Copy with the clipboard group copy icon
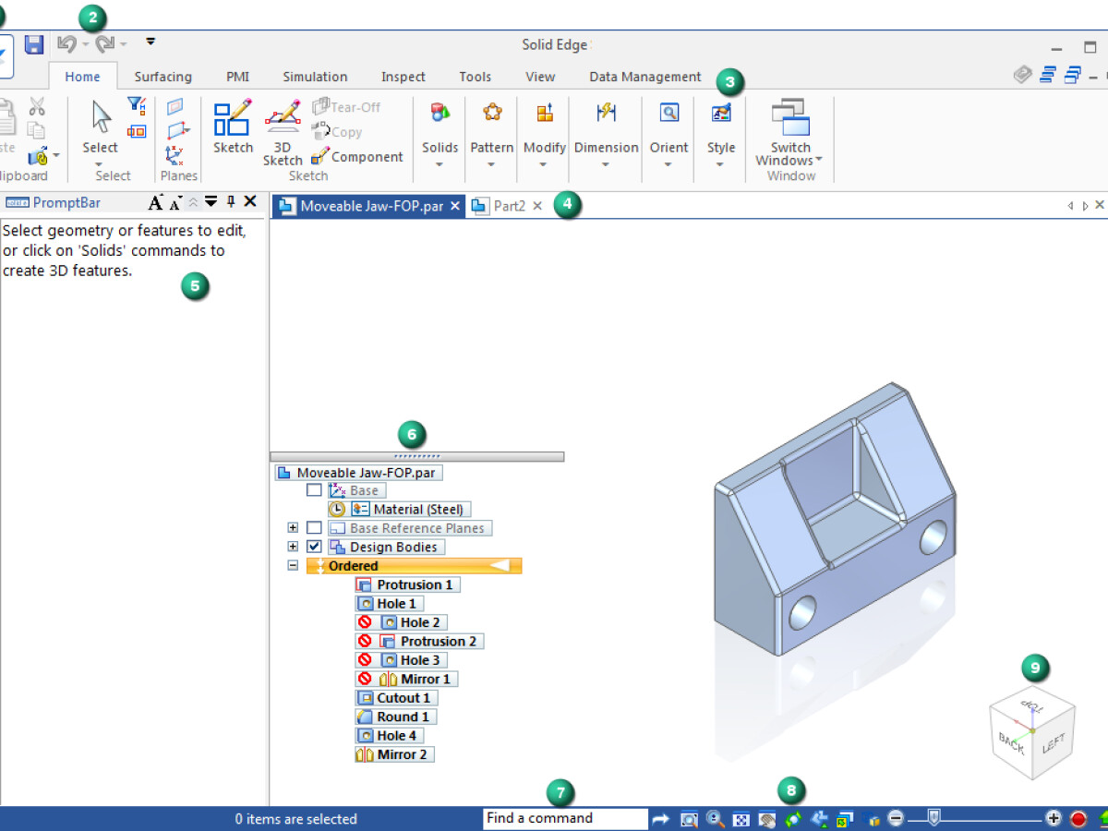The image size is (1108, 831). point(37,130)
